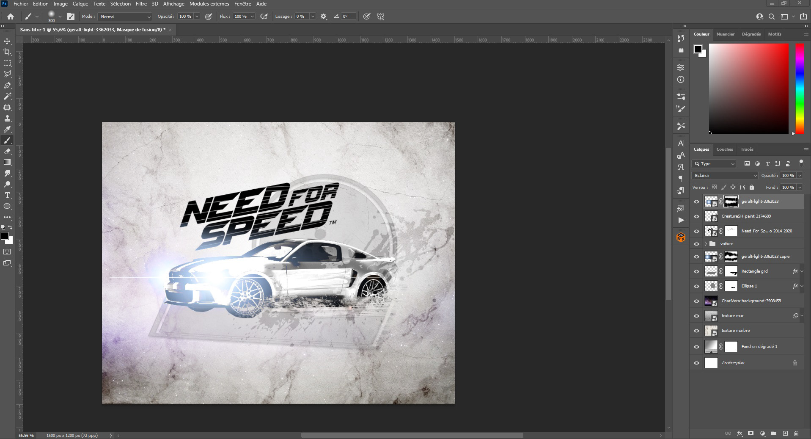Screen dimensions: 811x439
Task: Switch to the Nuancier tab
Action: [725, 34]
